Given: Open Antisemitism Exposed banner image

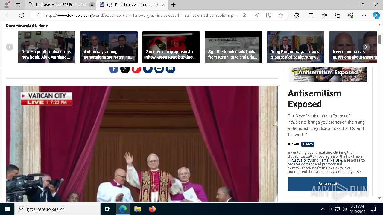Looking at the screenshot, I should 327,74.
